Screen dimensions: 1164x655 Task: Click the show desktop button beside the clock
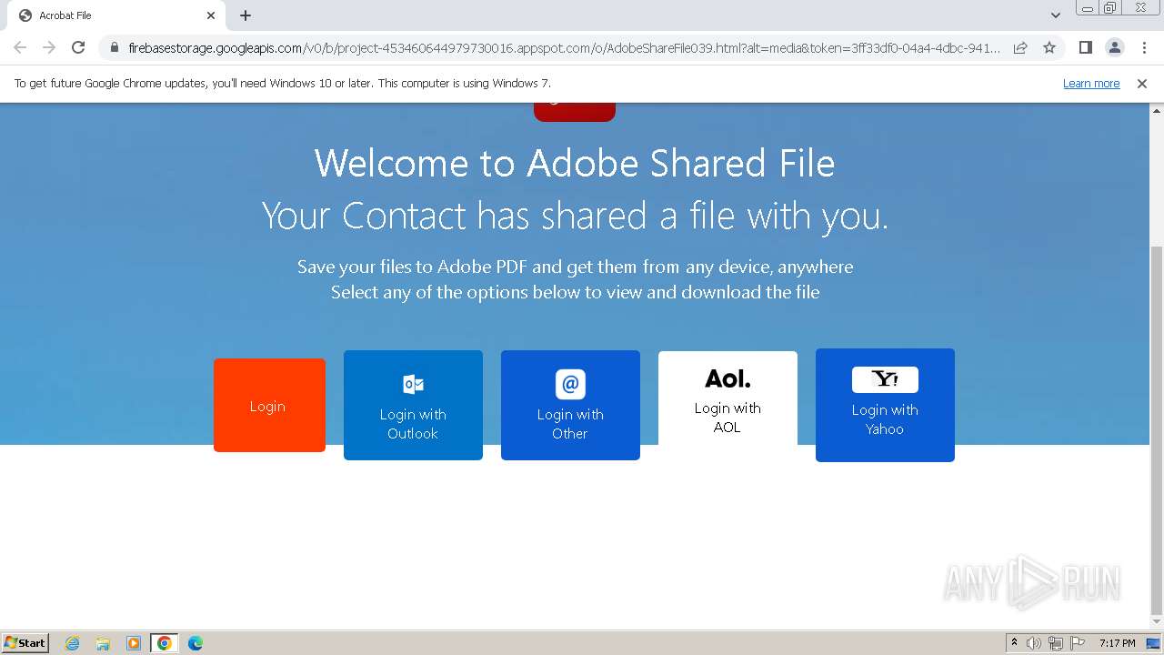click(x=1153, y=643)
